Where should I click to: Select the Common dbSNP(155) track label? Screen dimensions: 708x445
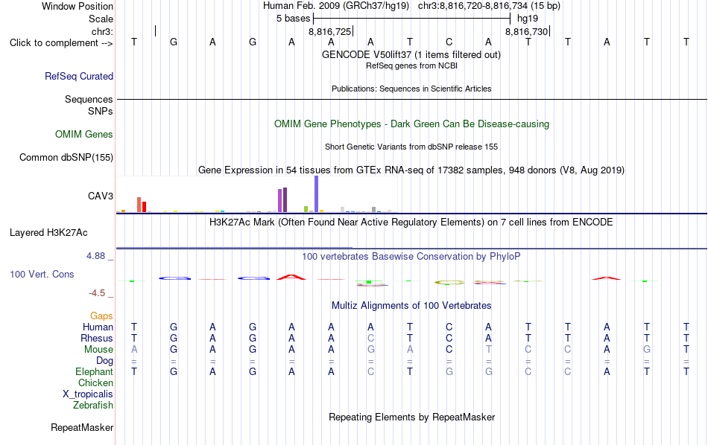(66, 157)
